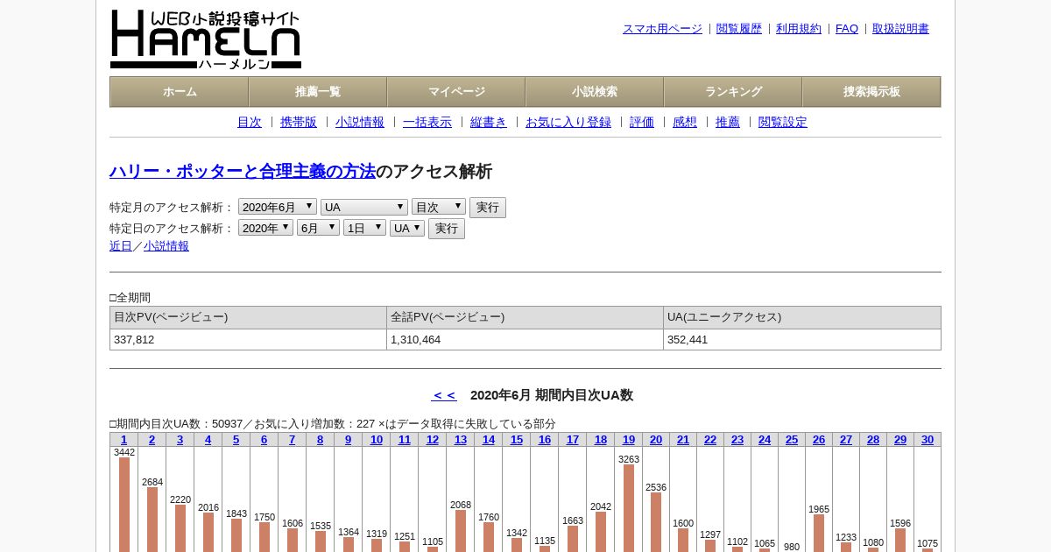Screen dimensions: 1051x552
Task: Expand the 2020年6月 month dropdown
Action: coord(278,207)
